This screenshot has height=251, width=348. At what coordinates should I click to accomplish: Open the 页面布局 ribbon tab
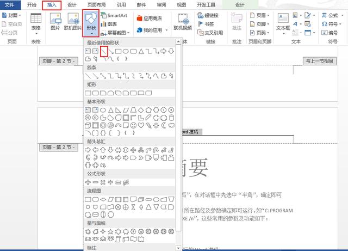(96, 5)
